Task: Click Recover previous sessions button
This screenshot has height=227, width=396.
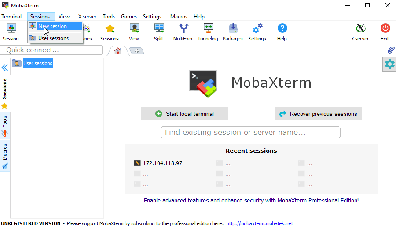Action: tap(318, 114)
